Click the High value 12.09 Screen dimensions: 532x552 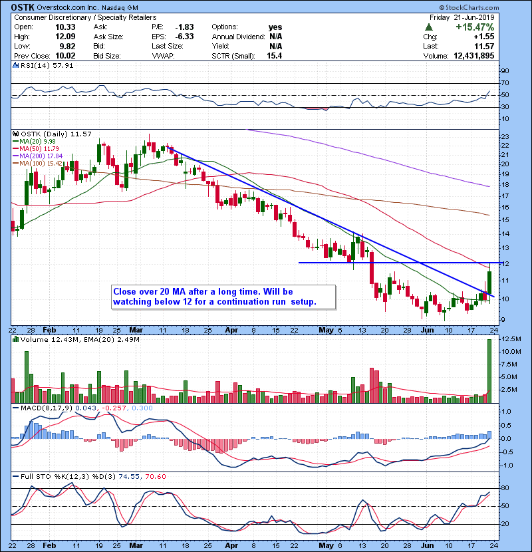[x=65, y=37]
